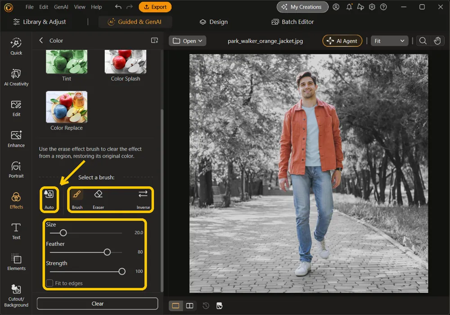Switch to the Design tab

click(x=214, y=22)
